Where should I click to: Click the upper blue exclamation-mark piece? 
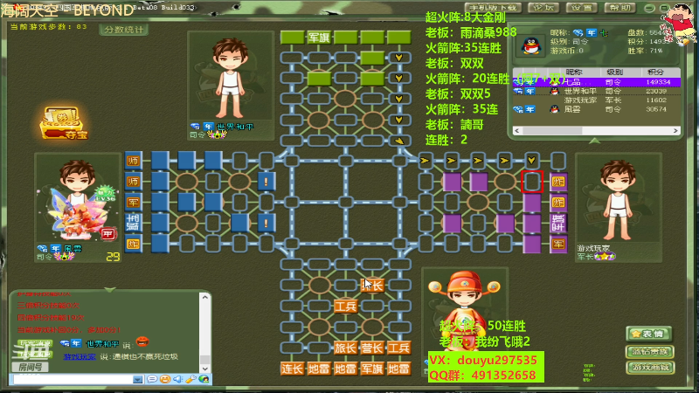pyautogui.click(x=266, y=182)
